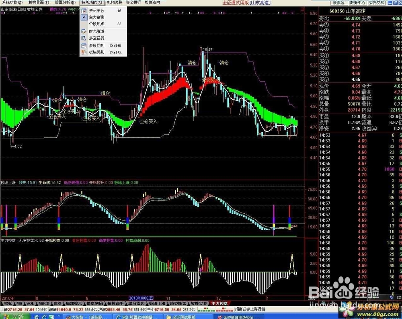
Task: Open the 板块流向 menu
Action: click(152, 2)
